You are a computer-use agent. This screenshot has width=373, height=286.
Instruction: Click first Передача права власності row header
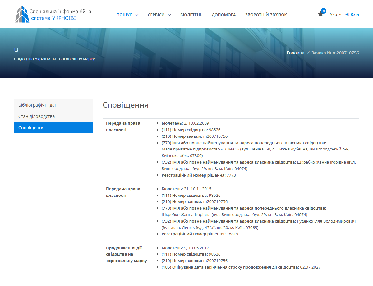click(123, 127)
